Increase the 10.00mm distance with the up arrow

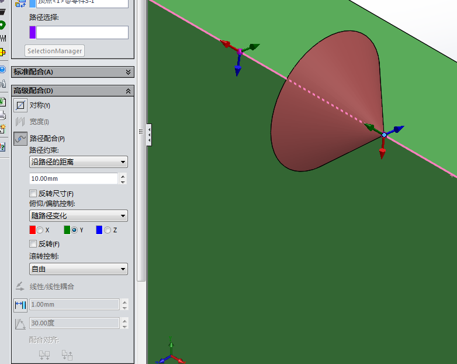pos(123,176)
